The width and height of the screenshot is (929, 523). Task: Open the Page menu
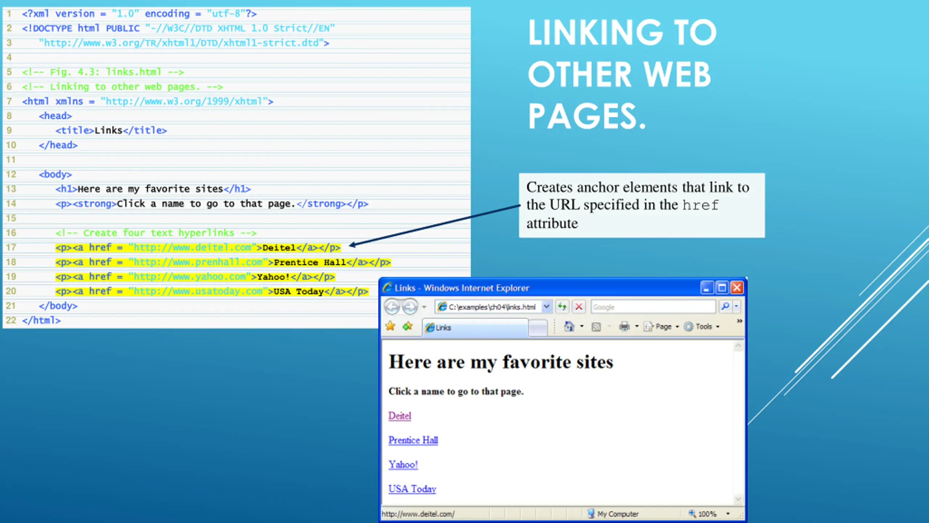click(660, 327)
